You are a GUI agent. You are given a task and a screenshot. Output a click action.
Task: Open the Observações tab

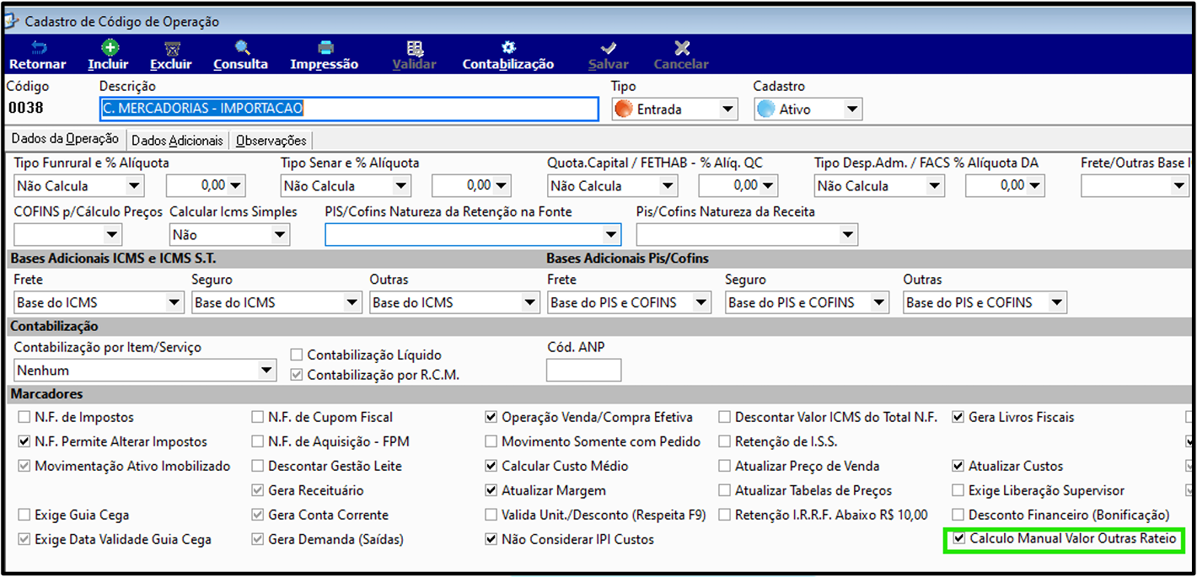pyautogui.click(x=271, y=141)
